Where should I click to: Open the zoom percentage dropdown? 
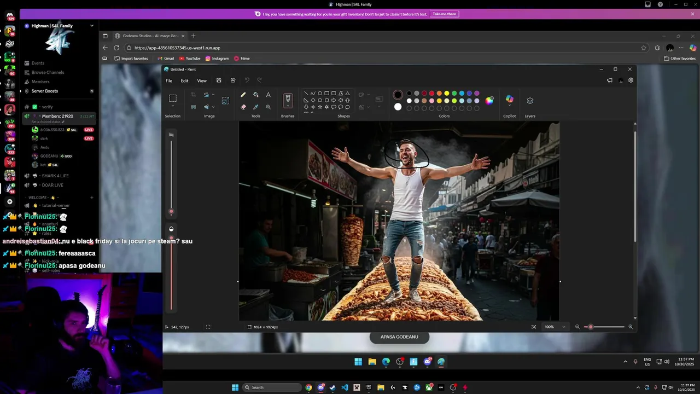click(564, 327)
